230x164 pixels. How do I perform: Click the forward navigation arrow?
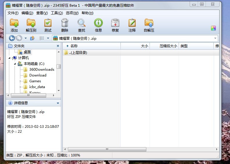19,38
